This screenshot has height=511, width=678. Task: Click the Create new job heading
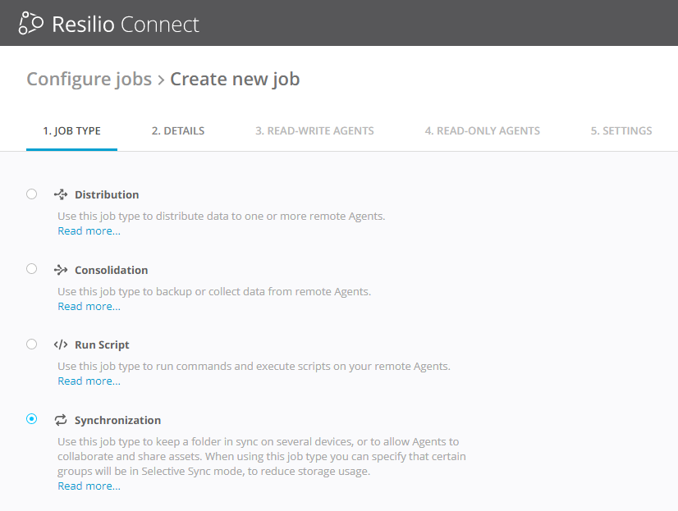[235, 79]
